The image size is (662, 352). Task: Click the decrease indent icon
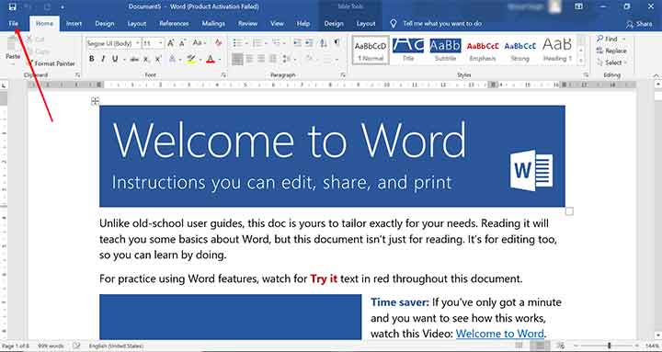point(297,43)
